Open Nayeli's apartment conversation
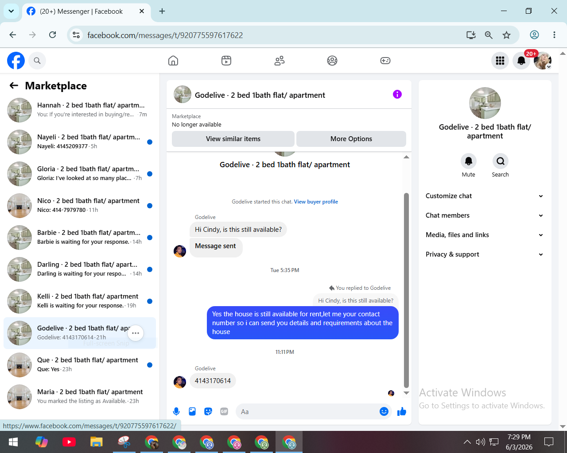 point(80,142)
